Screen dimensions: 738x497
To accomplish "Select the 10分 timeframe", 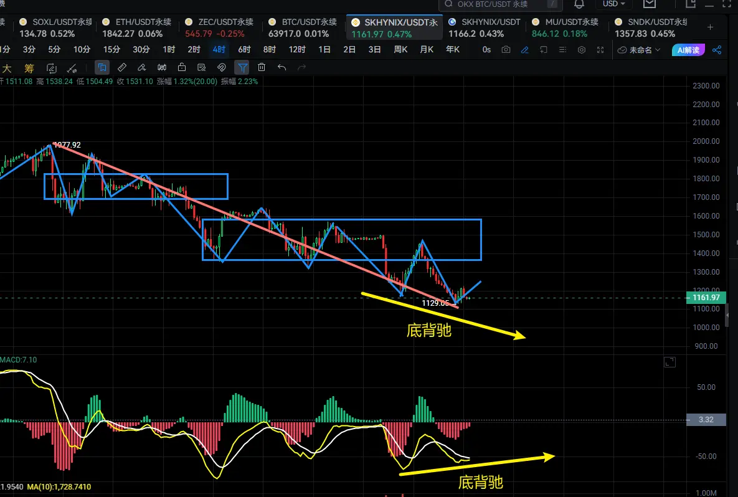I will click(82, 49).
